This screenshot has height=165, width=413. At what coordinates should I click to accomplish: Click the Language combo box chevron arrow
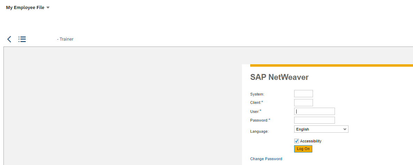click(345, 129)
